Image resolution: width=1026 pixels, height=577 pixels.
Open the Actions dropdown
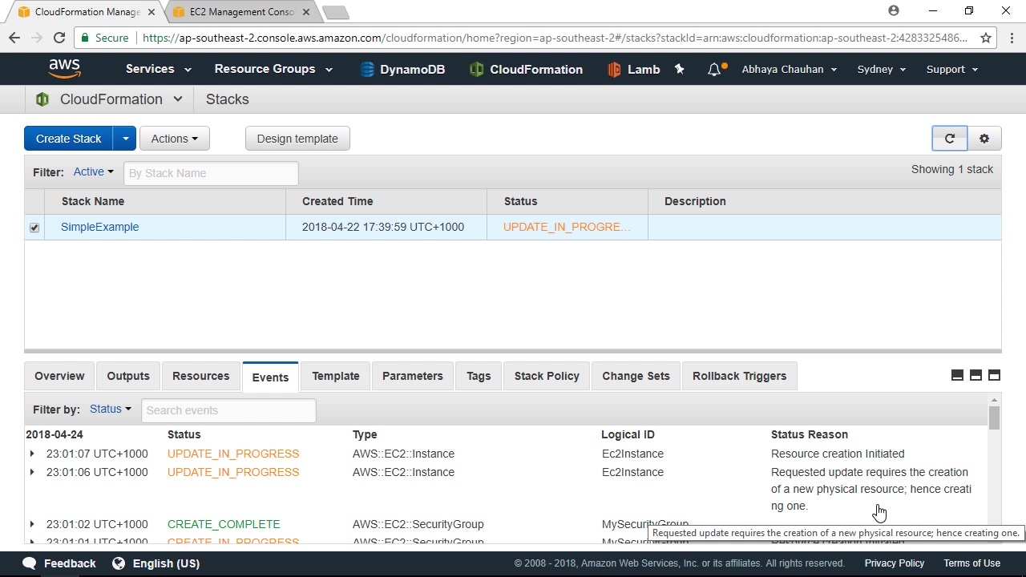tap(175, 139)
